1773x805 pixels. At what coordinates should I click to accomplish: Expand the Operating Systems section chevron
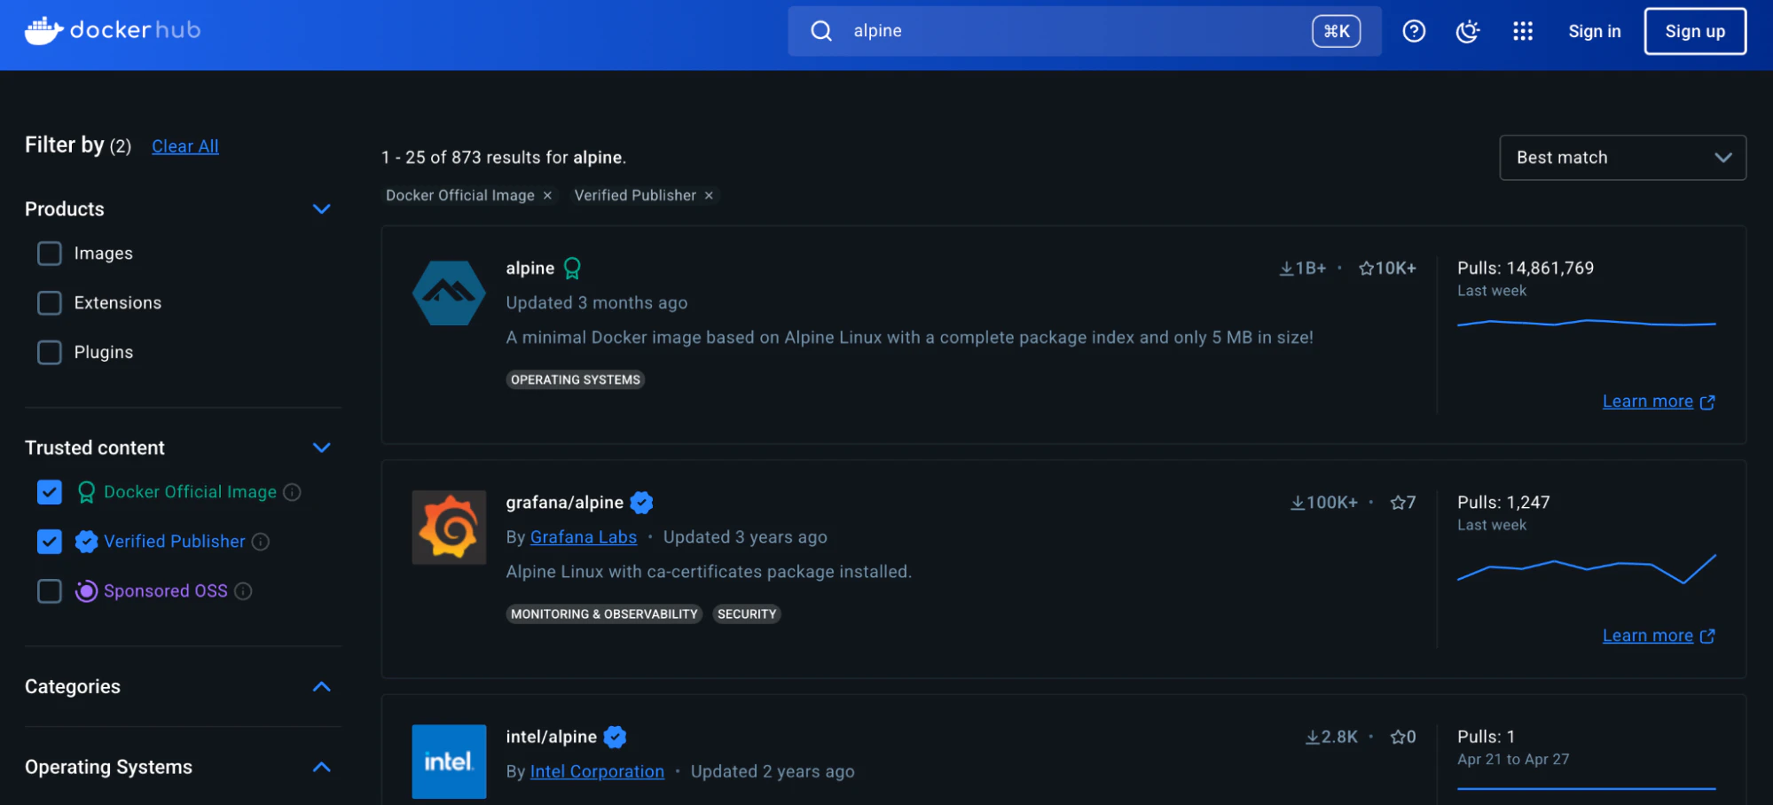click(322, 767)
